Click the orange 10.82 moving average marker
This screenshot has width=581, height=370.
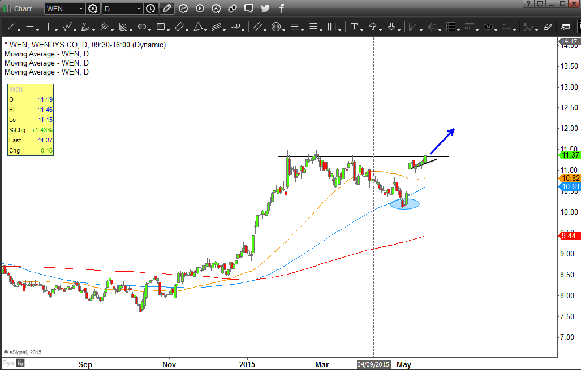570,178
